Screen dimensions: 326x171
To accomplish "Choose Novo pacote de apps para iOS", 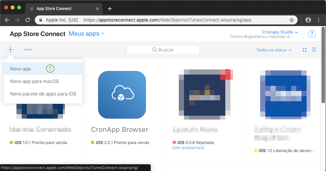I will [43, 94].
